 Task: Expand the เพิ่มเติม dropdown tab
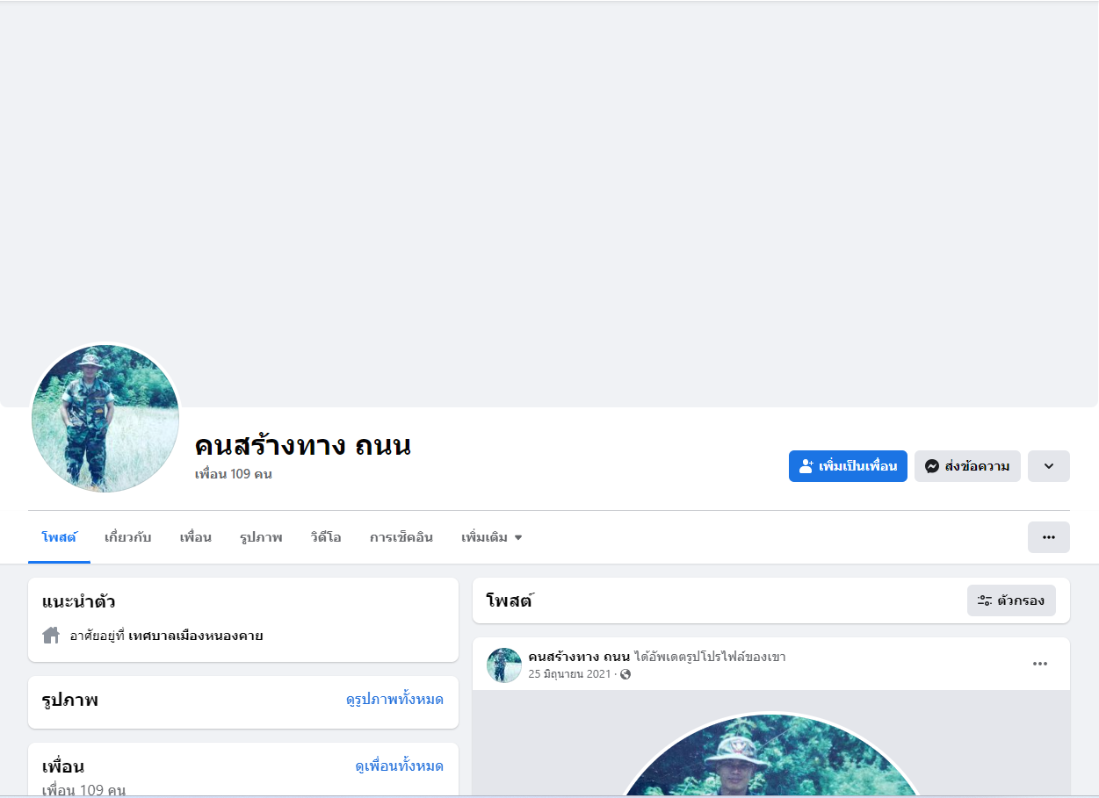(x=492, y=537)
